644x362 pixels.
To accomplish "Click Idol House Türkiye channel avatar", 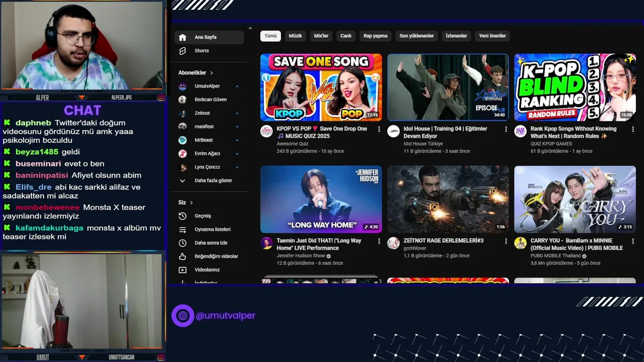I will 393,131.
